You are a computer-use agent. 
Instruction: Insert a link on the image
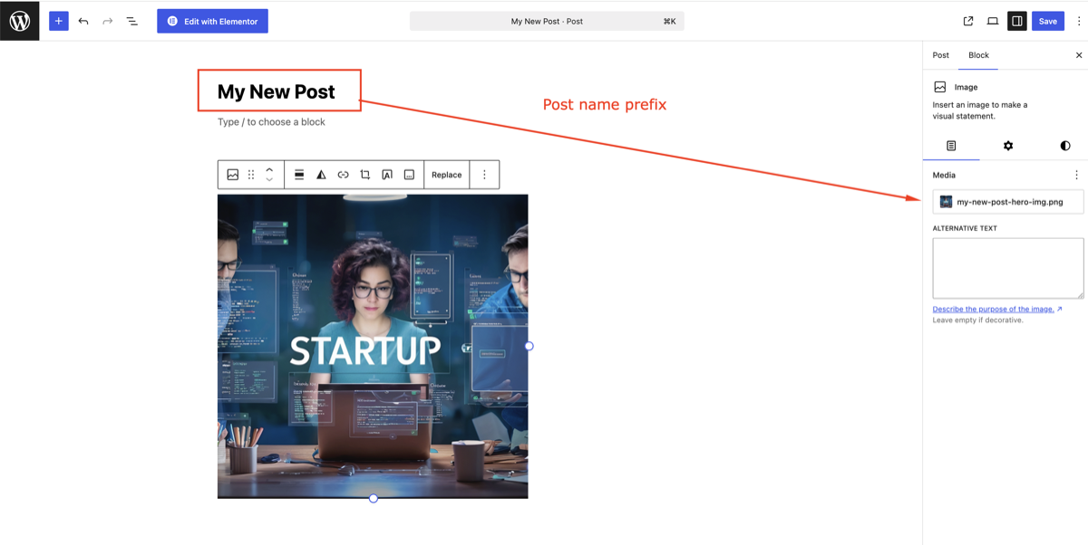[x=343, y=175]
